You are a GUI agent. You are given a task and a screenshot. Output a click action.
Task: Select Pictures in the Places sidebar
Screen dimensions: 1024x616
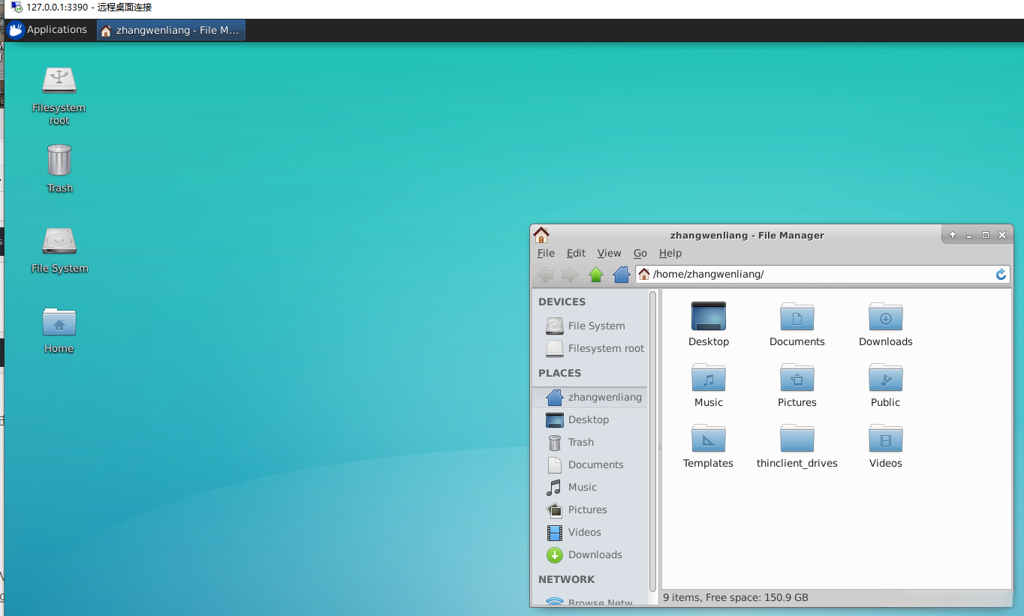point(587,510)
